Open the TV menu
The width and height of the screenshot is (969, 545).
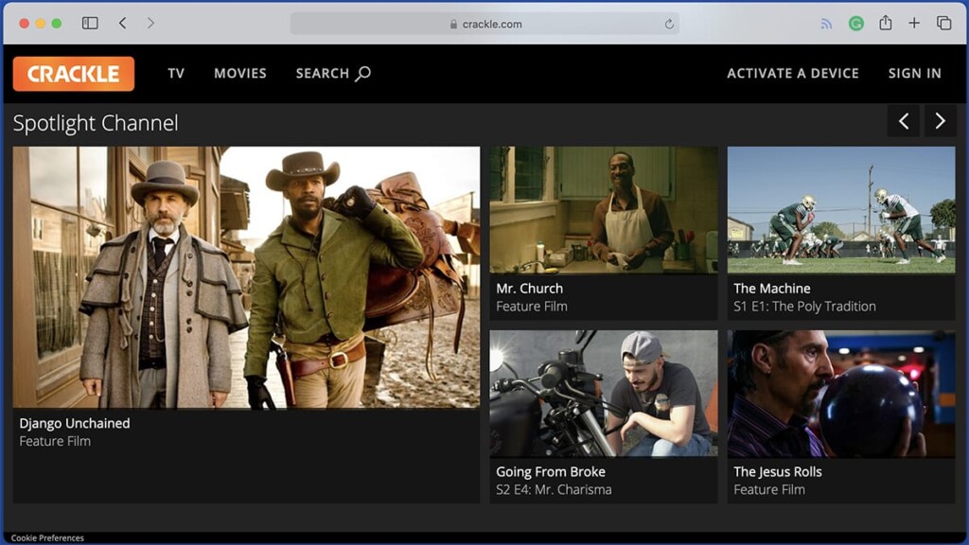176,73
